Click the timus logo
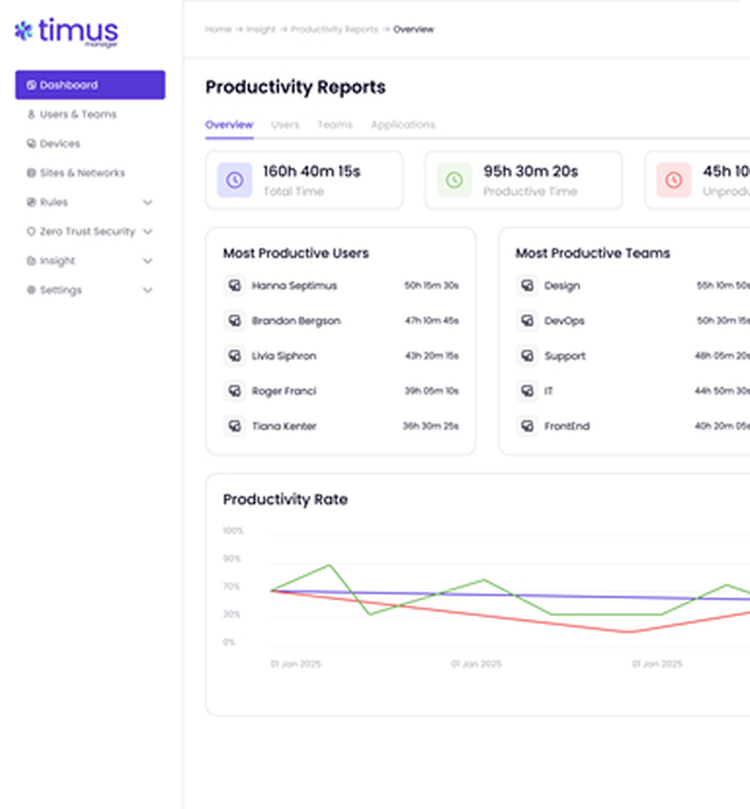This screenshot has width=750, height=809. point(66,32)
